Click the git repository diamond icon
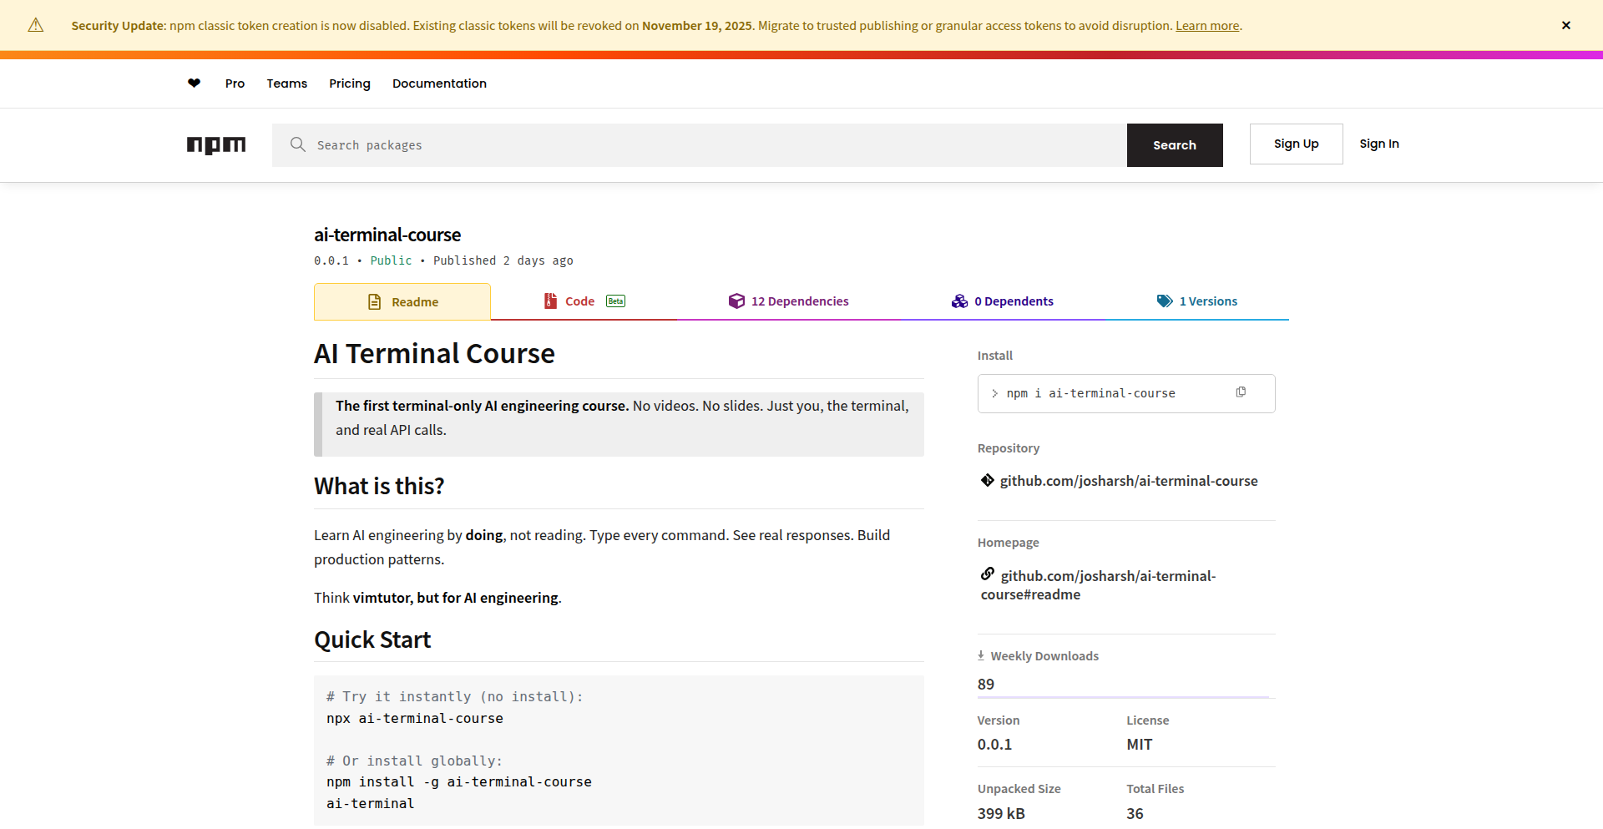Viewport: 1603px width, 829px height. coord(987,480)
